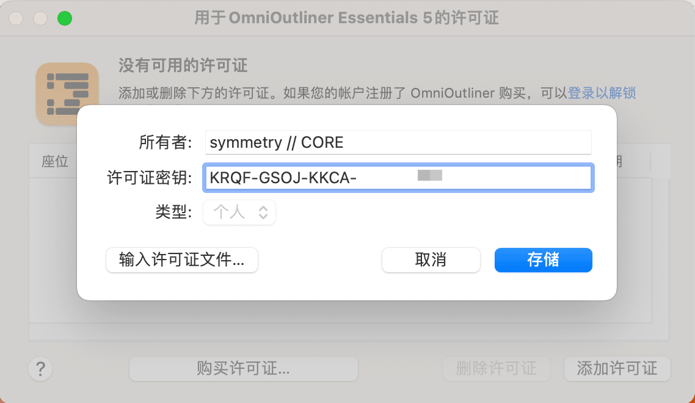Open 购买许可证… to buy a license
This screenshot has height=403, width=695.
pyautogui.click(x=243, y=369)
